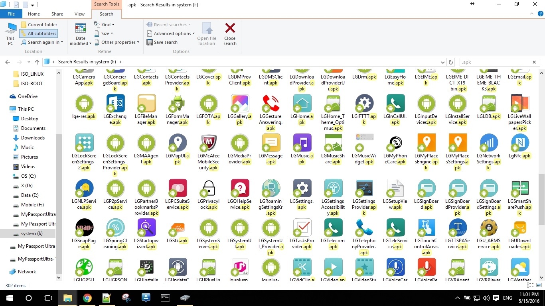Expand Other properties dropdown
The width and height of the screenshot is (545, 306).
pyautogui.click(x=117, y=42)
